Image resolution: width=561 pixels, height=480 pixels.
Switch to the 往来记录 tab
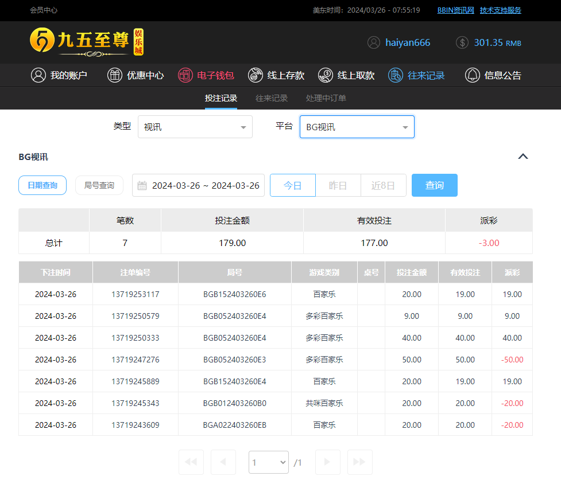pos(272,98)
